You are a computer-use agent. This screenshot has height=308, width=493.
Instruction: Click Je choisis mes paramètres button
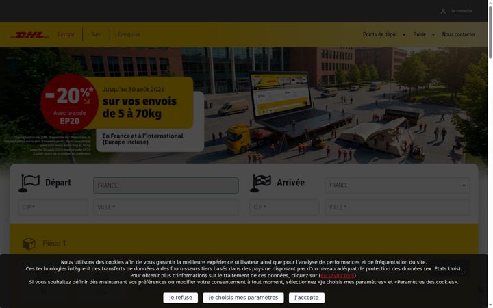[243, 298]
